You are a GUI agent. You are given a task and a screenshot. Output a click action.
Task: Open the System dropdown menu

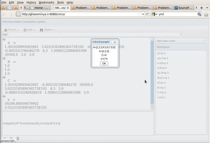(47, 30)
